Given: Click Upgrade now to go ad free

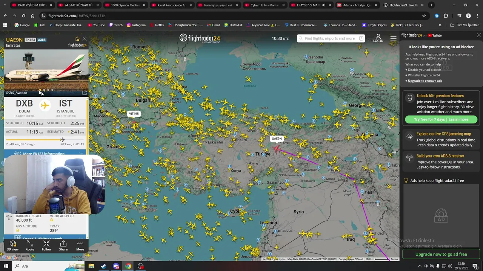Looking at the screenshot, I should 441,254.
